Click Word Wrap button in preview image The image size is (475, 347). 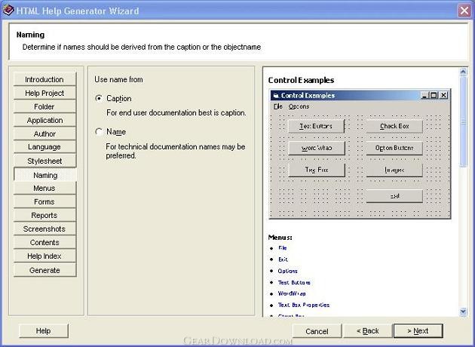tap(316, 148)
